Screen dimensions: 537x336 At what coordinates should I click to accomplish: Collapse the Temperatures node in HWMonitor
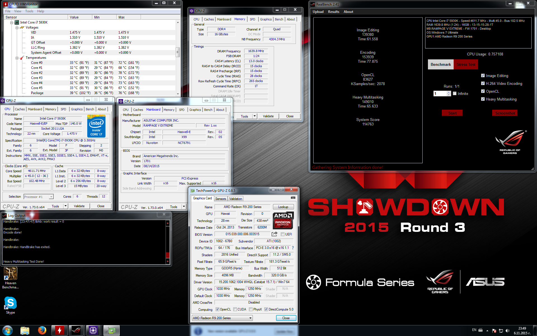point(17,58)
